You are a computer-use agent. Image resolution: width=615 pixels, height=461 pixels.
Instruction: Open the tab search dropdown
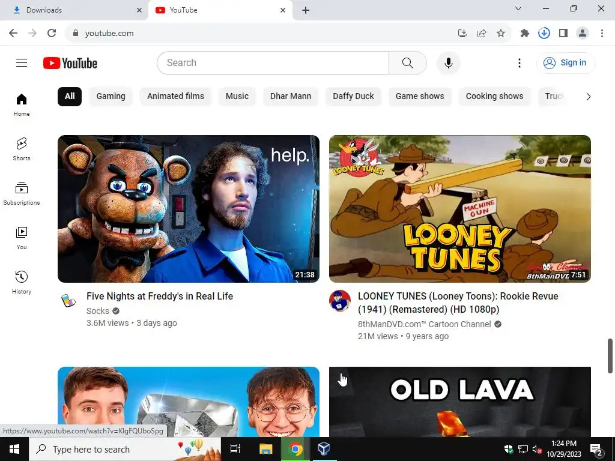(518, 8)
